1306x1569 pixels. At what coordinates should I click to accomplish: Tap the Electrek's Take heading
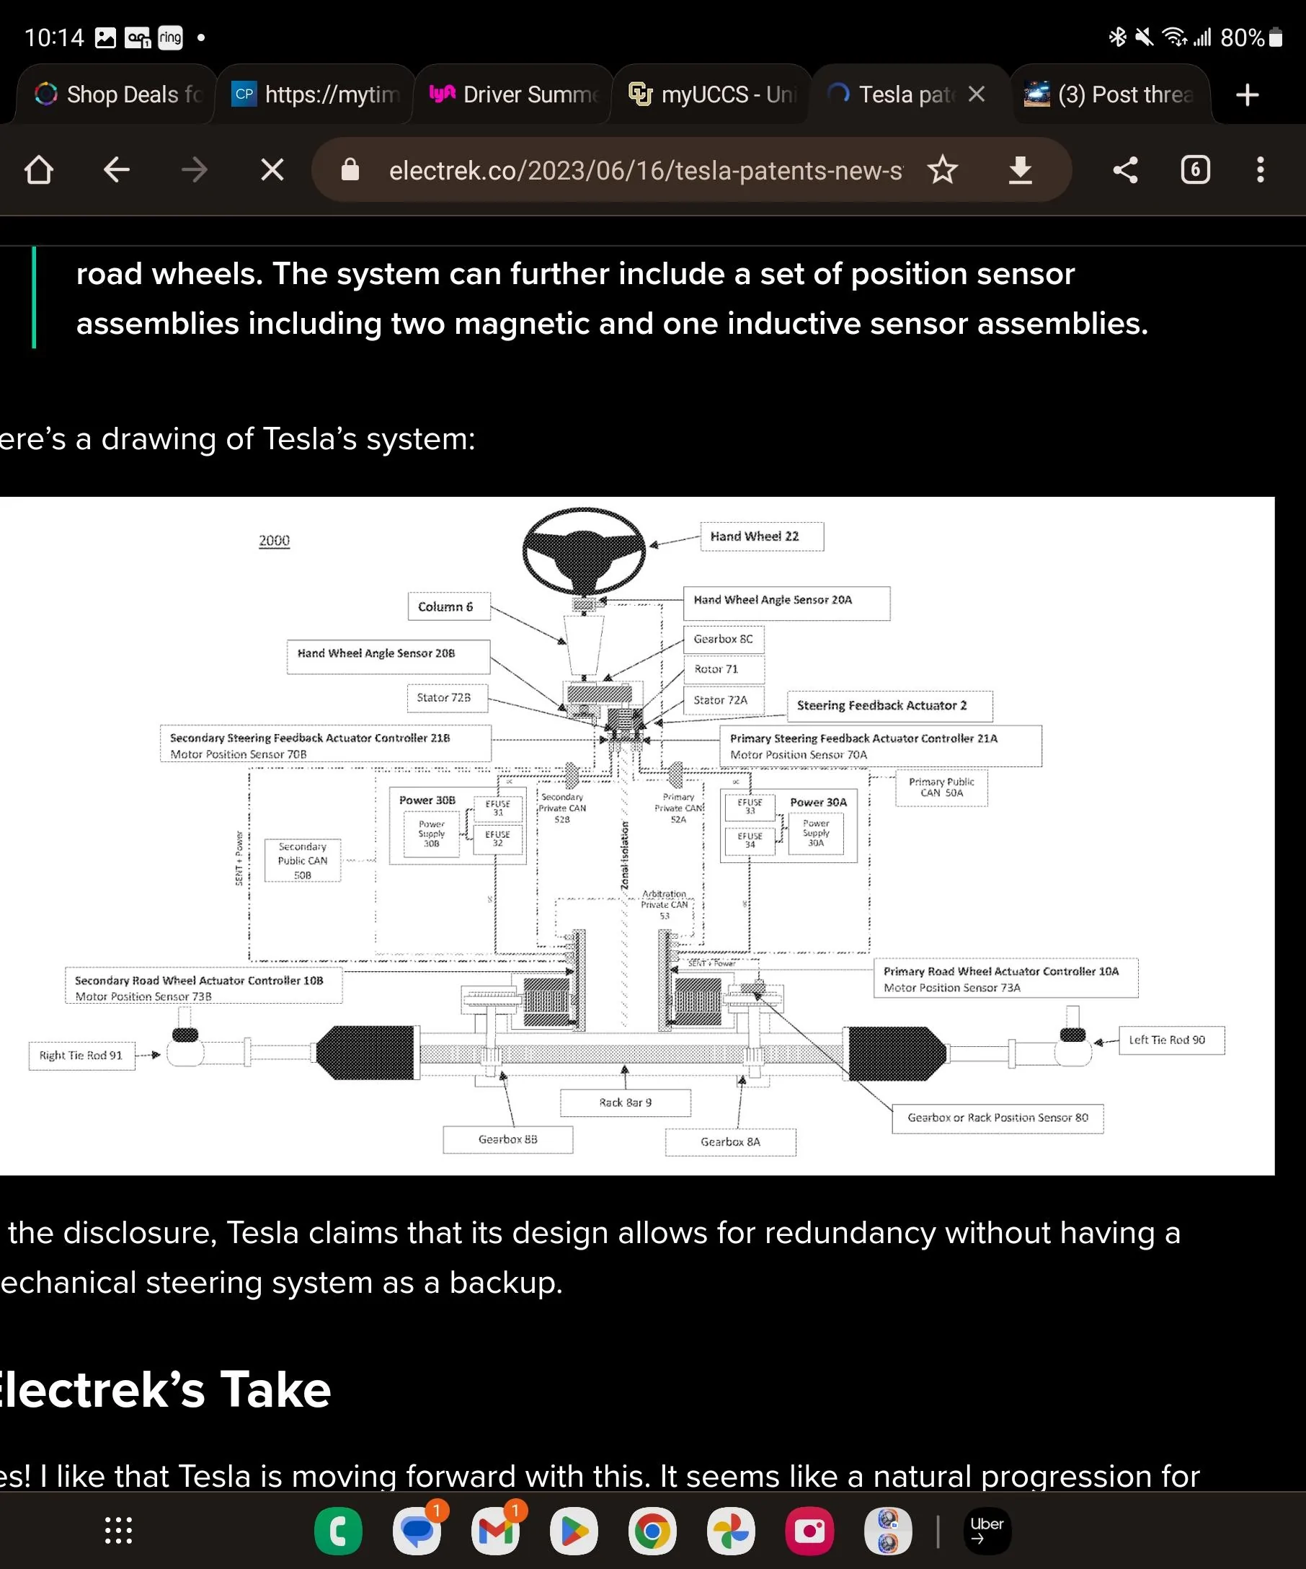coord(164,1390)
